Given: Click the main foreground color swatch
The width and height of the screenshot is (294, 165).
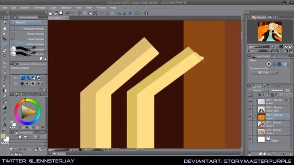Looking at the screenshot, I should 3,136.
